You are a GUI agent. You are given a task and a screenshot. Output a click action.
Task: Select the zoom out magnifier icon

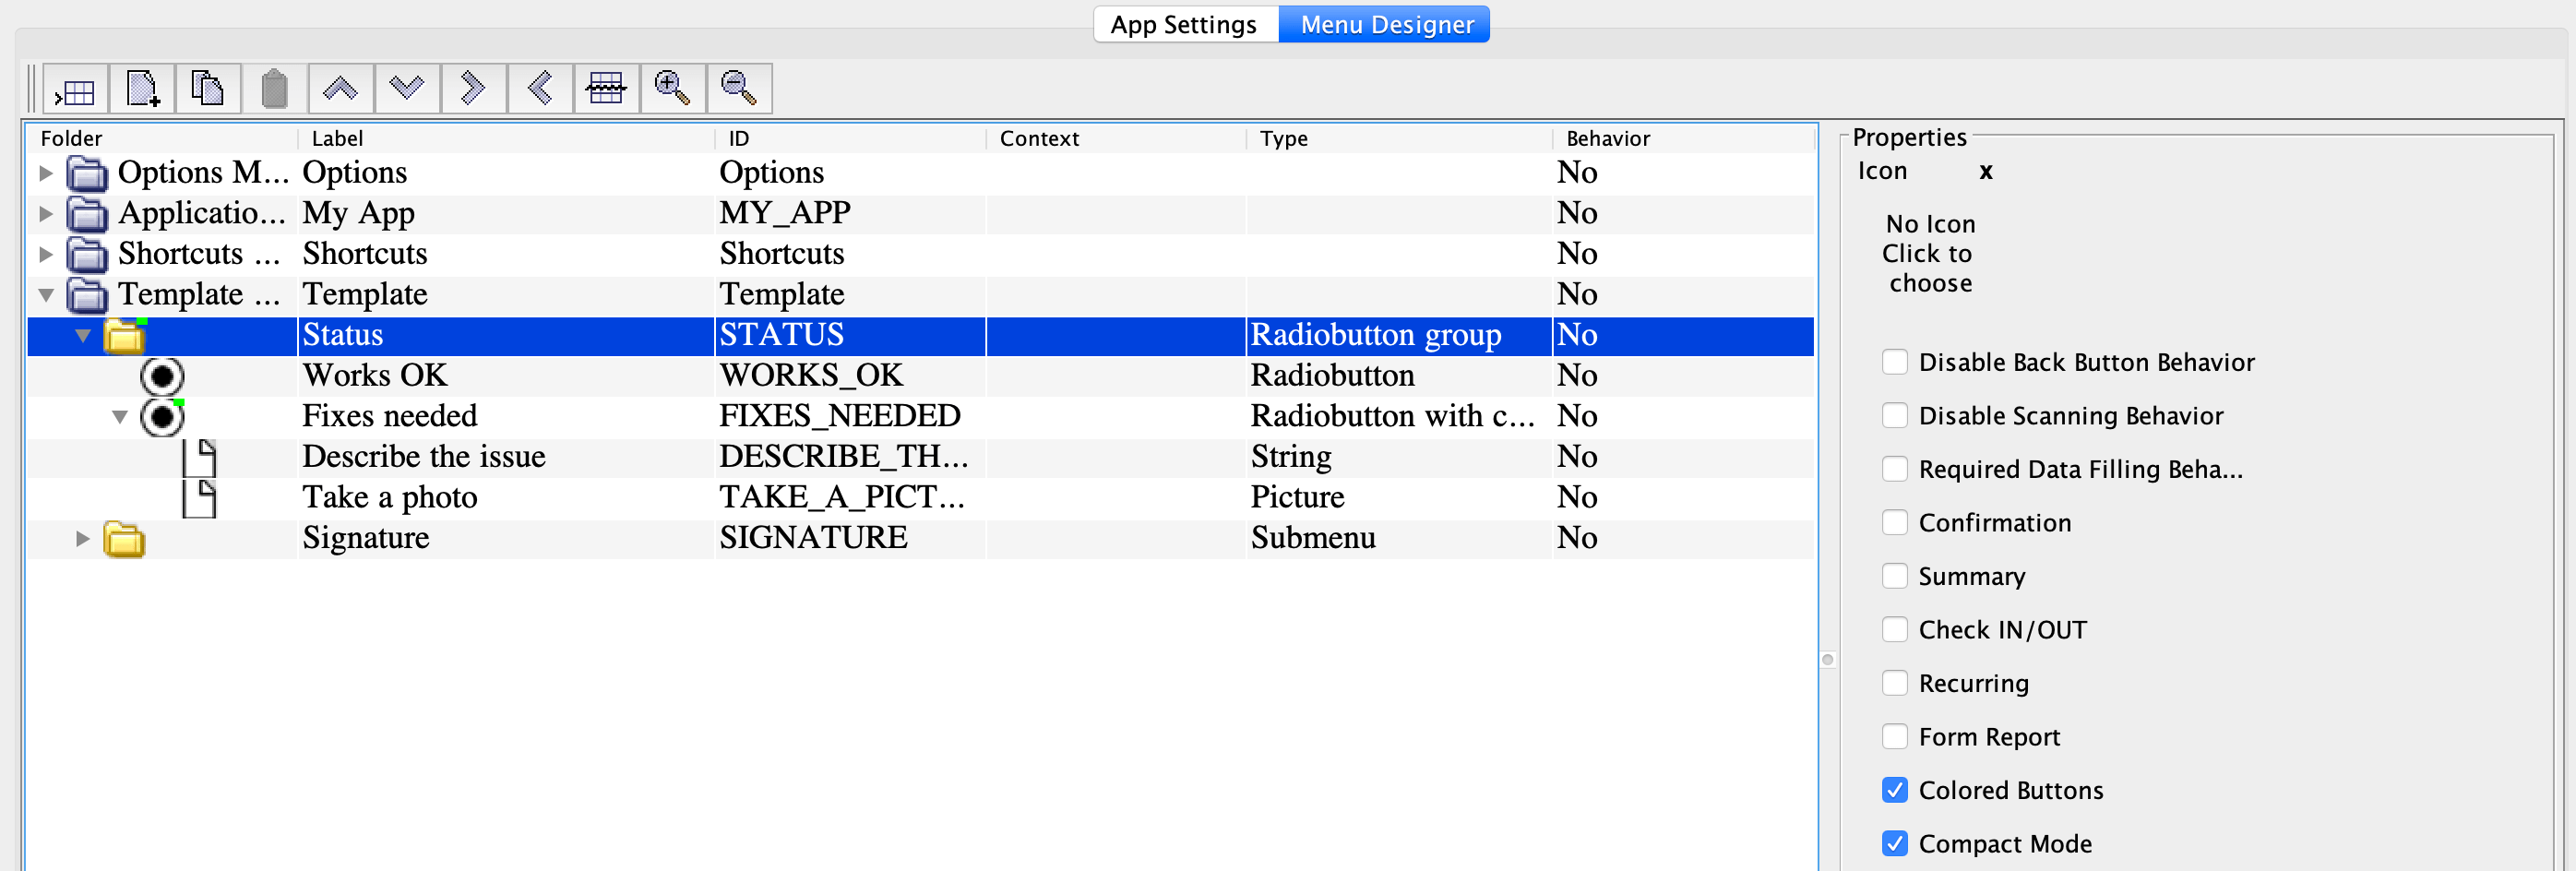pos(739,88)
